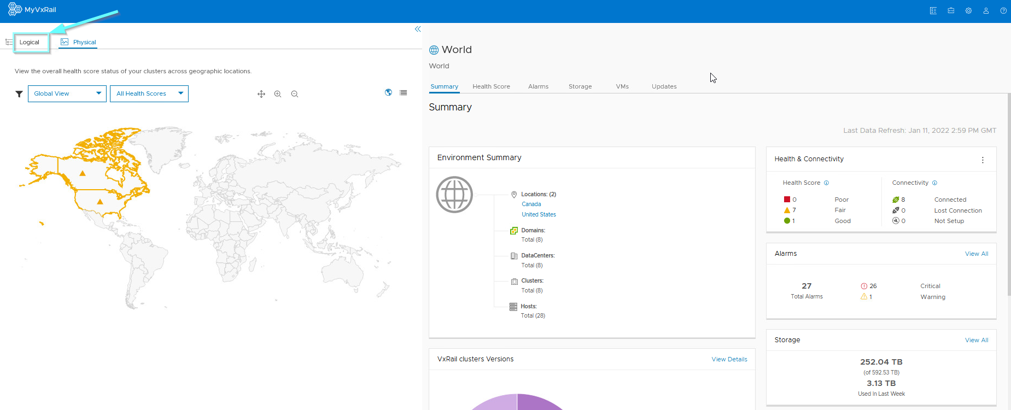Click United States warning marker on map

tap(100, 202)
